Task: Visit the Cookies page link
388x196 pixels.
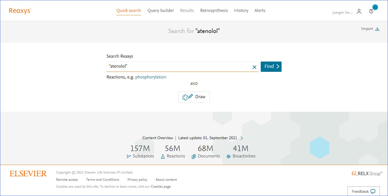Action: pos(161,187)
